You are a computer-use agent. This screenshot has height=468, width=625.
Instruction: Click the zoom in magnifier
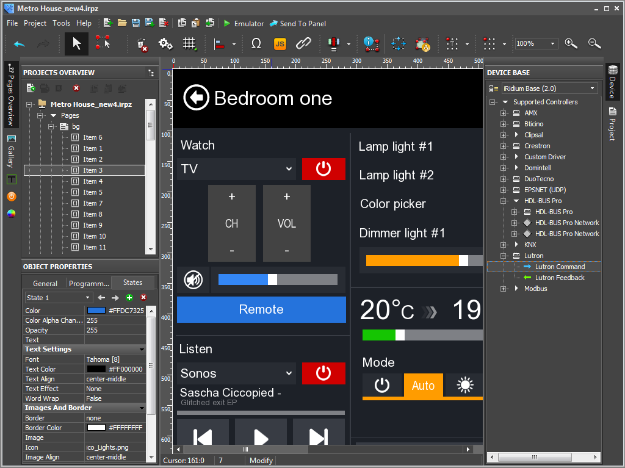(571, 43)
